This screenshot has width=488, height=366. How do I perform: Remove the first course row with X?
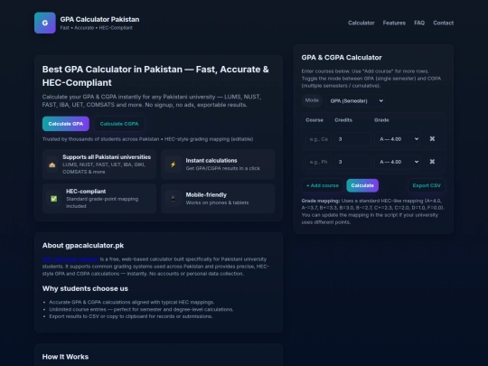[432, 139]
